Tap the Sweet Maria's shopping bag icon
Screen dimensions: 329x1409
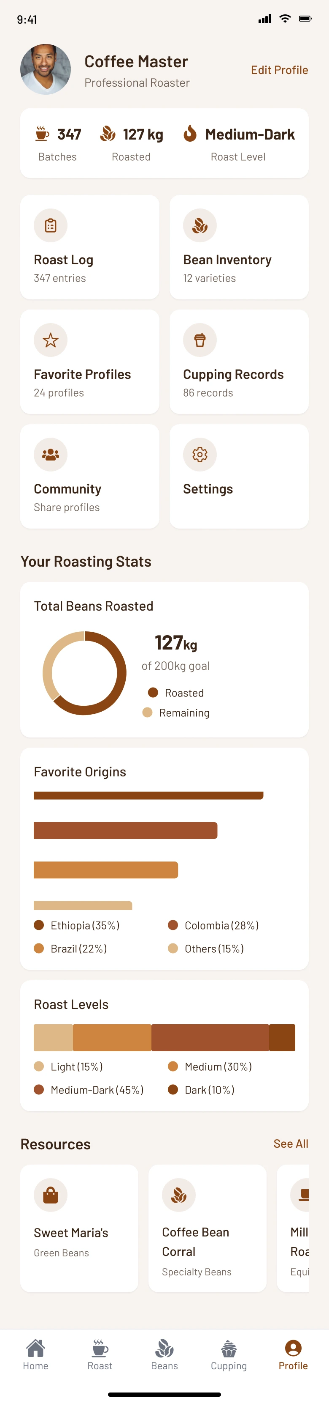click(51, 1195)
